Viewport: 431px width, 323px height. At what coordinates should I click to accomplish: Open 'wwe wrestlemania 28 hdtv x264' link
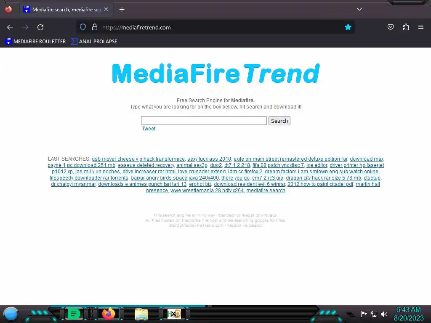[x=207, y=191]
